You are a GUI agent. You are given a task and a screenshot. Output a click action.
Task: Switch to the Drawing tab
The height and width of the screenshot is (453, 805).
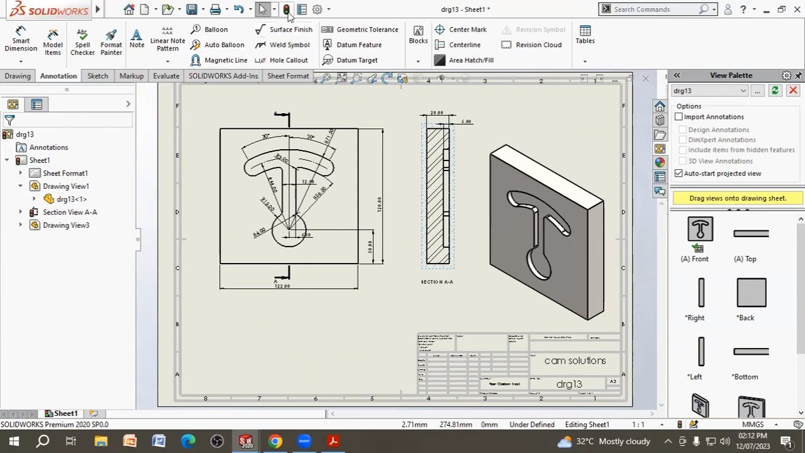[x=18, y=76]
